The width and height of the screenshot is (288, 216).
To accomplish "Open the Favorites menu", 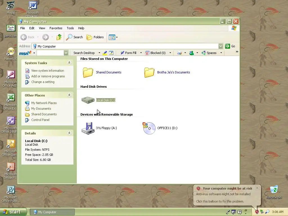I will (x=56, y=28).
